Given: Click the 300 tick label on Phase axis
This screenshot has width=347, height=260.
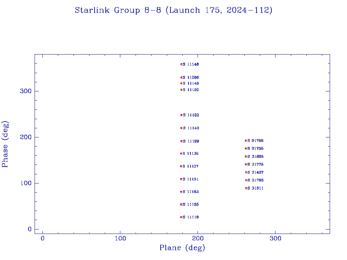Looking at the screenshot, I should tap(26, 91).
